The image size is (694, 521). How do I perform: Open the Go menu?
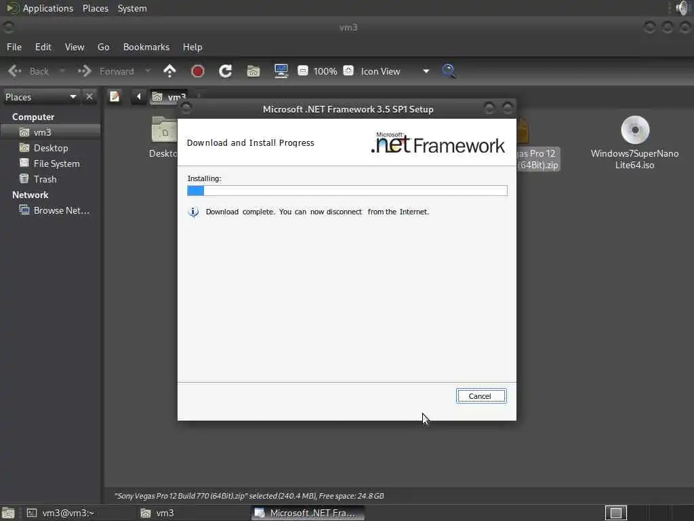[103, 47]
